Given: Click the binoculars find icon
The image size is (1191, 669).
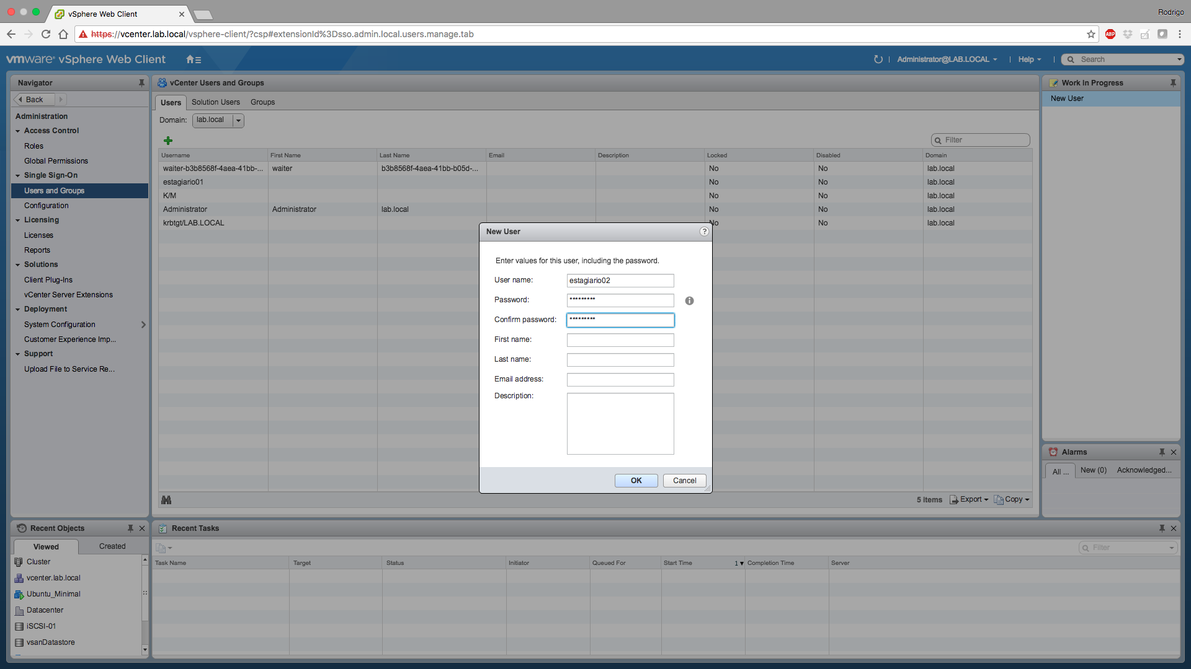Looking at the screenshot, I should [x=166, y=500].
